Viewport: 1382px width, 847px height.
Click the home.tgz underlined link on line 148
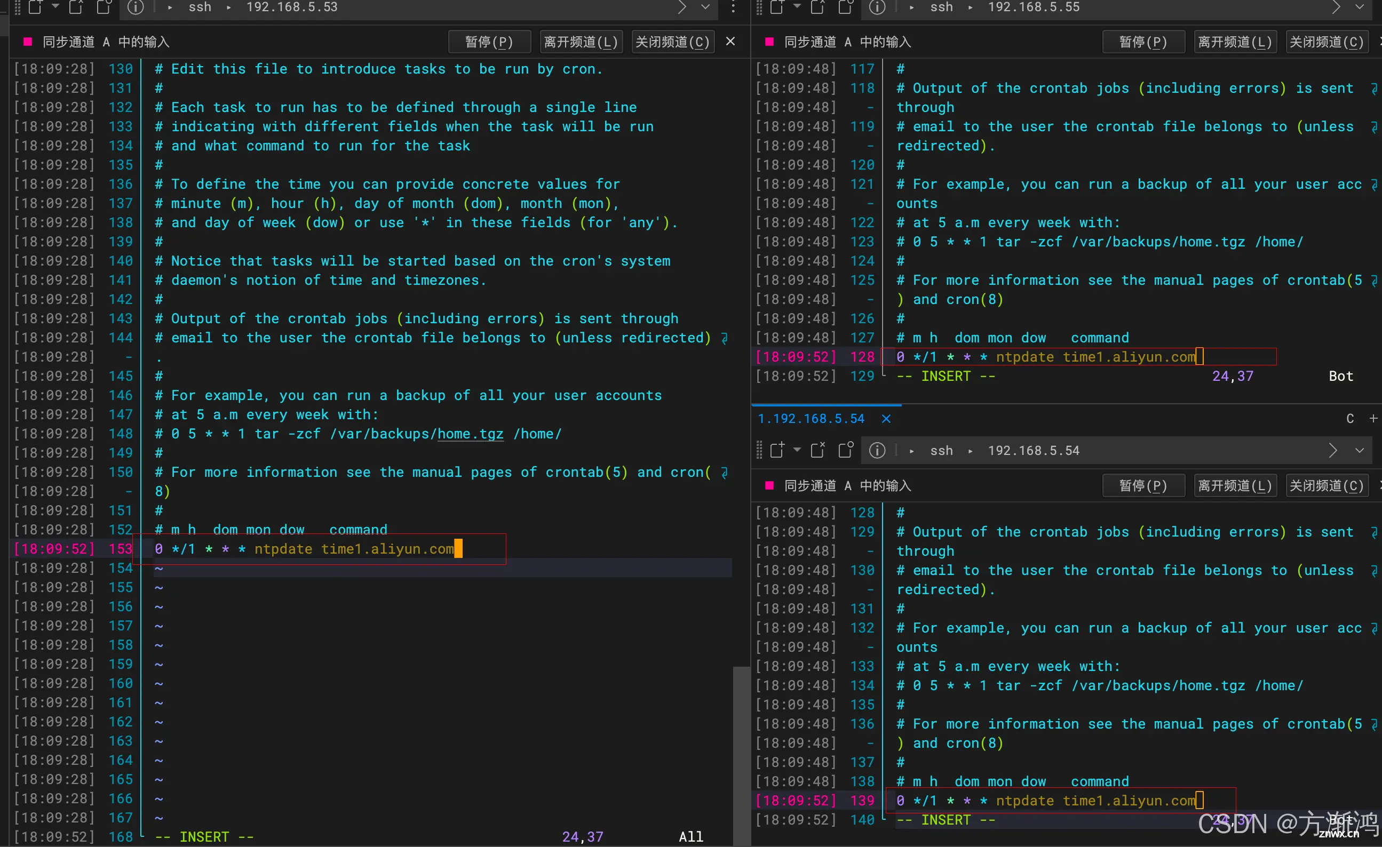[470, 434]
